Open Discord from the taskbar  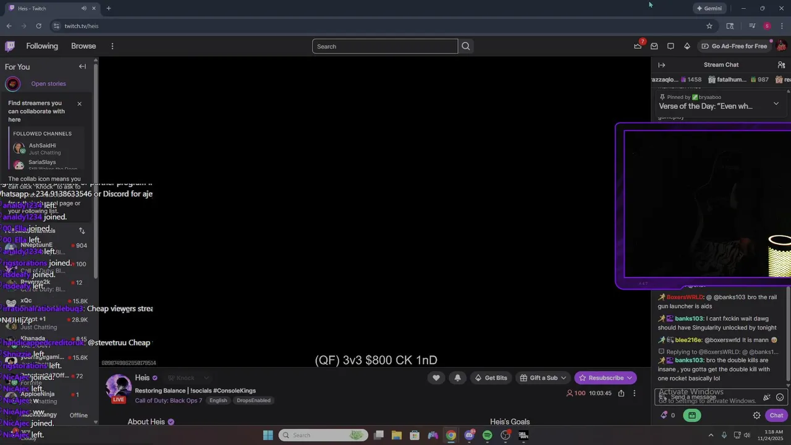click(470, 435)
